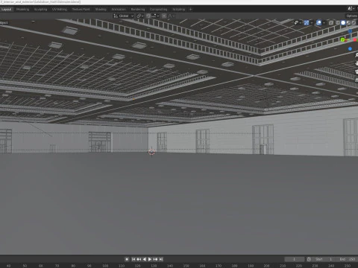This screenshot has width=358, height=268.
Task: Open the snapping options dropdown
Action: (155, 16)
